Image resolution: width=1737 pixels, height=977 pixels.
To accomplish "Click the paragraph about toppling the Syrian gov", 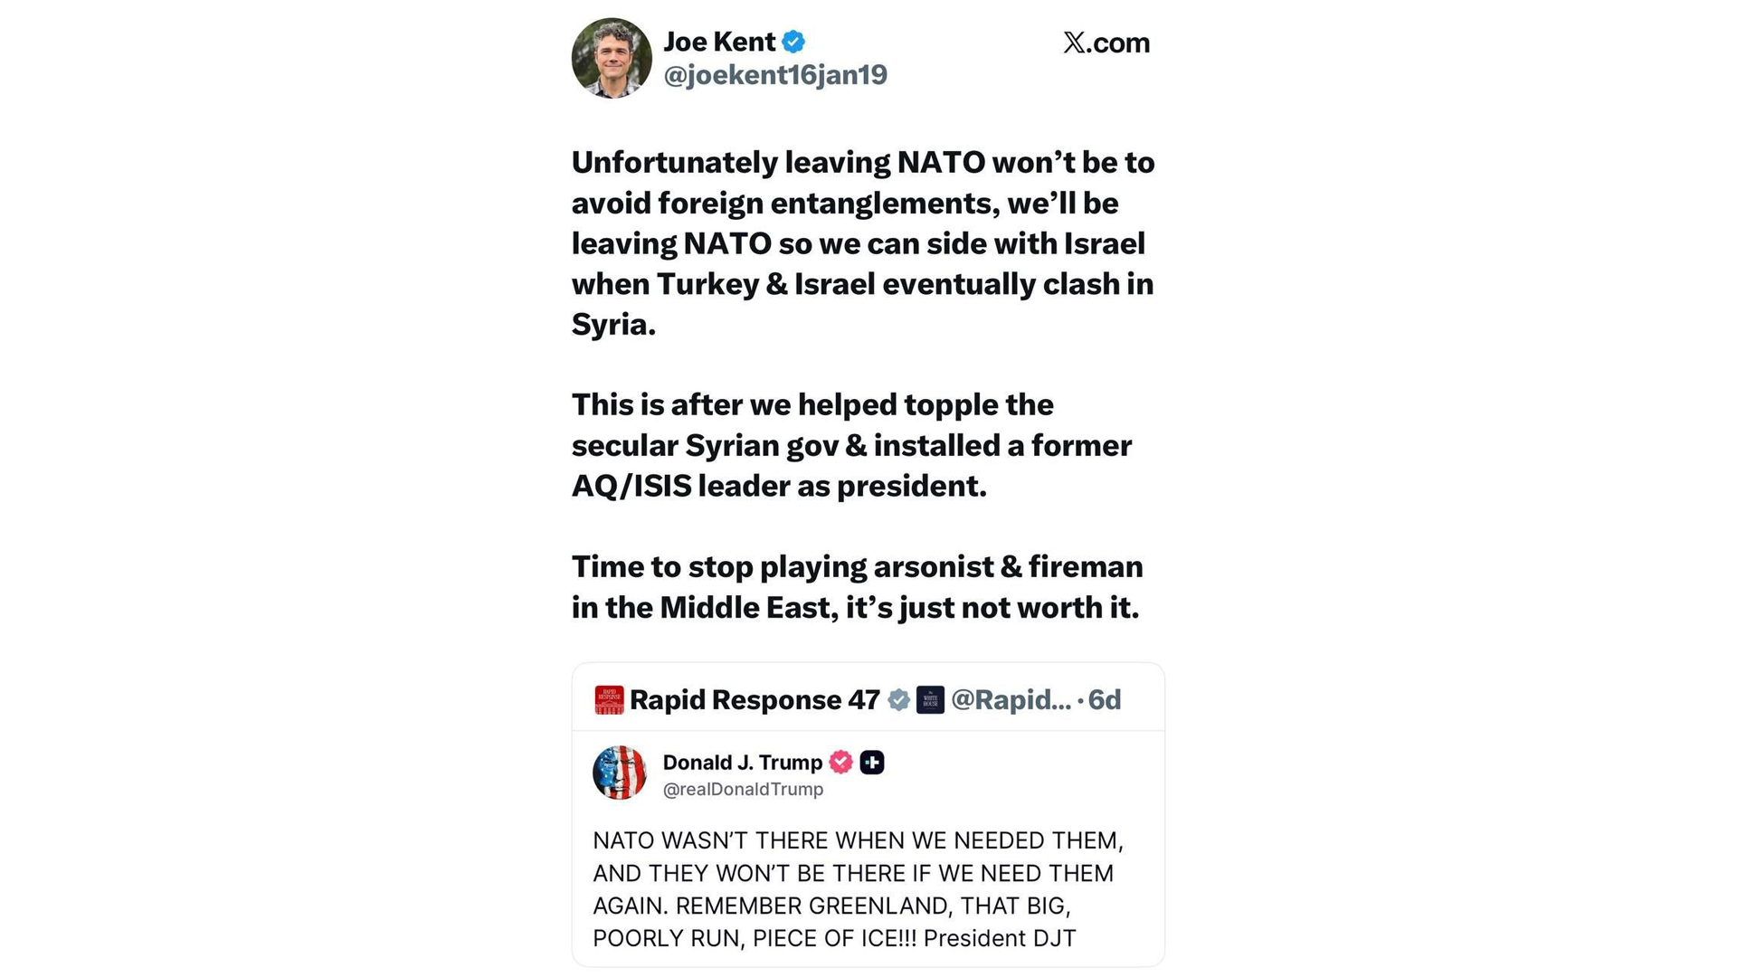I will [x=851, y=445].
